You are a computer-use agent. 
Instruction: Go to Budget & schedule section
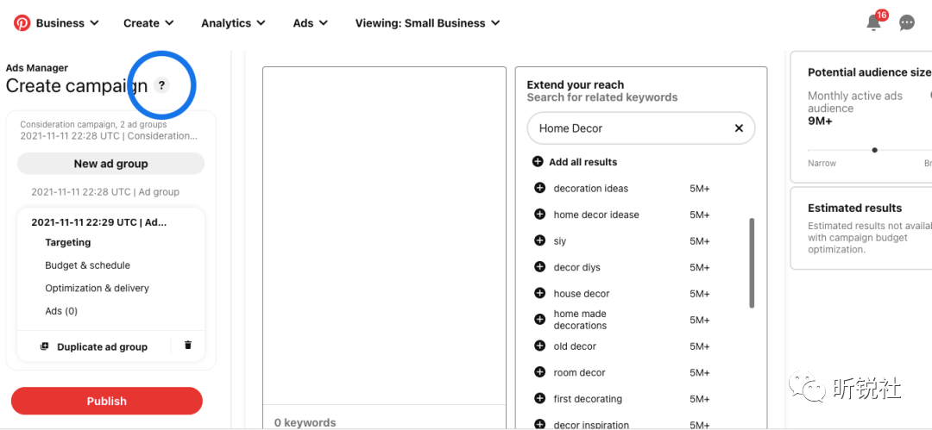click(87, 265)
